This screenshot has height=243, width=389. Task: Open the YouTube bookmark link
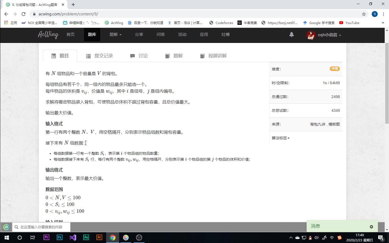[349, 23]
